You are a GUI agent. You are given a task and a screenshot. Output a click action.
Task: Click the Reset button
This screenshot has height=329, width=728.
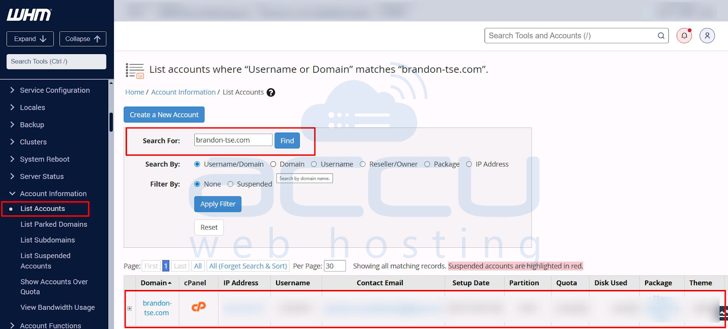209,227
